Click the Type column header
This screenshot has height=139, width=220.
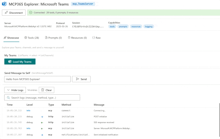coord(51,105)
